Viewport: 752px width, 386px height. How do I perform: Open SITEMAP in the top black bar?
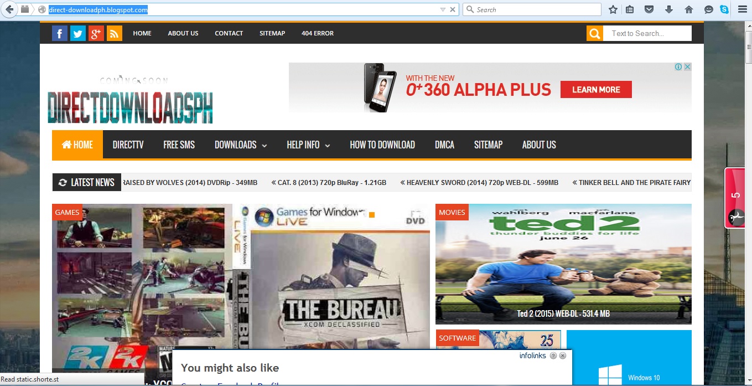[272, 33]
